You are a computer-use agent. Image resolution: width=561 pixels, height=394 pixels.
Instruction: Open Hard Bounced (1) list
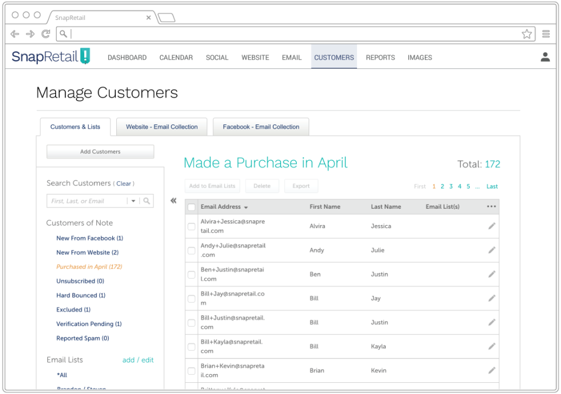coord(81,295)
